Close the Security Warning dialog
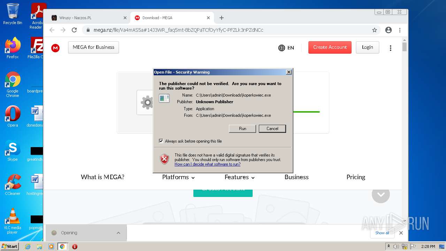This screenshot has height=251, width=446. point(289,72)
